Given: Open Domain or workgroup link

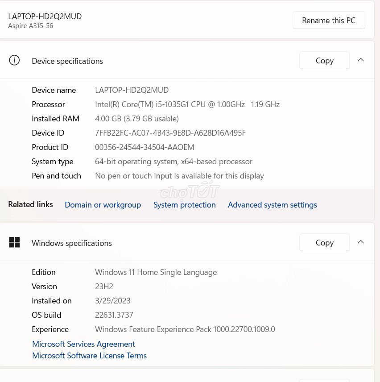Looking at the screenshot, I should (103, 205).
